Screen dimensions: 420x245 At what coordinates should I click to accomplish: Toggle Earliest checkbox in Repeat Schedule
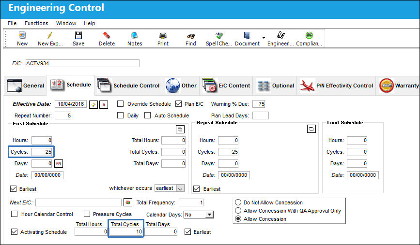click(197, 188)
